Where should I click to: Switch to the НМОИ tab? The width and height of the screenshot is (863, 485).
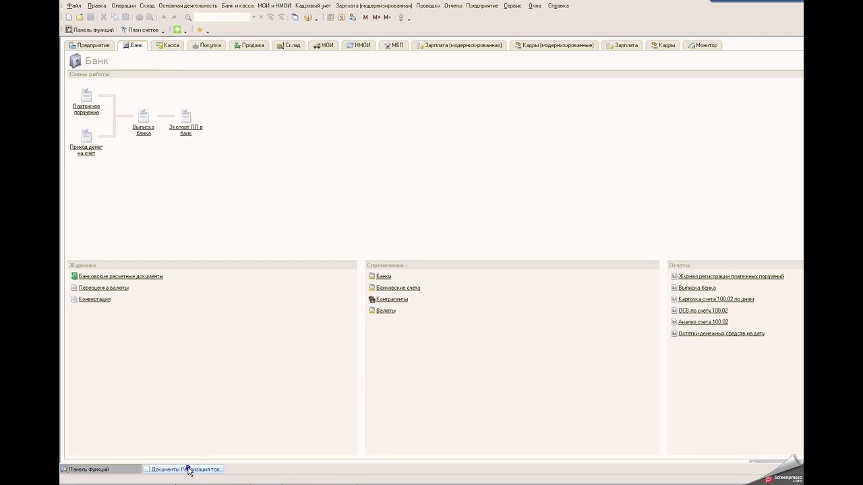point(358,45)
